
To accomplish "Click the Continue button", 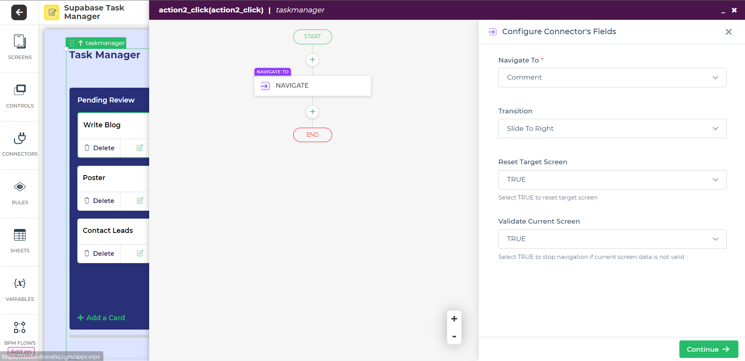I will [x=708, y=349].
